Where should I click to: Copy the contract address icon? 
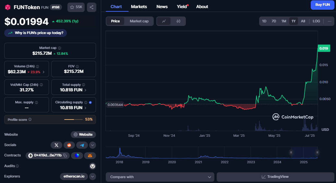65,155
